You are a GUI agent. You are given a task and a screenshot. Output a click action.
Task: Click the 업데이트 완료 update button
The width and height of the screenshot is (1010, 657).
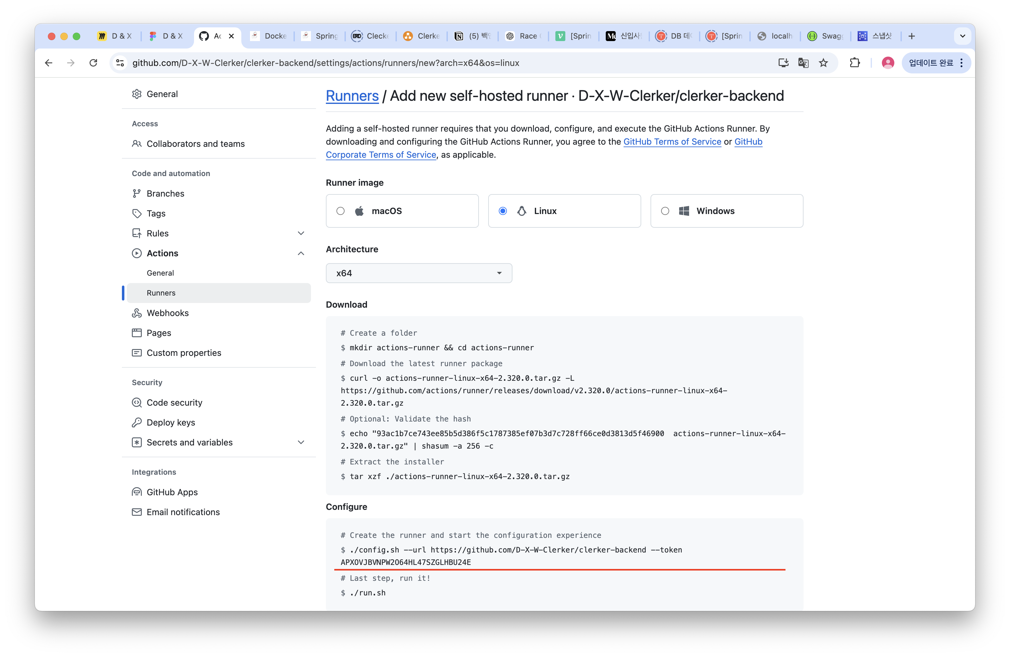click(936, 63)
